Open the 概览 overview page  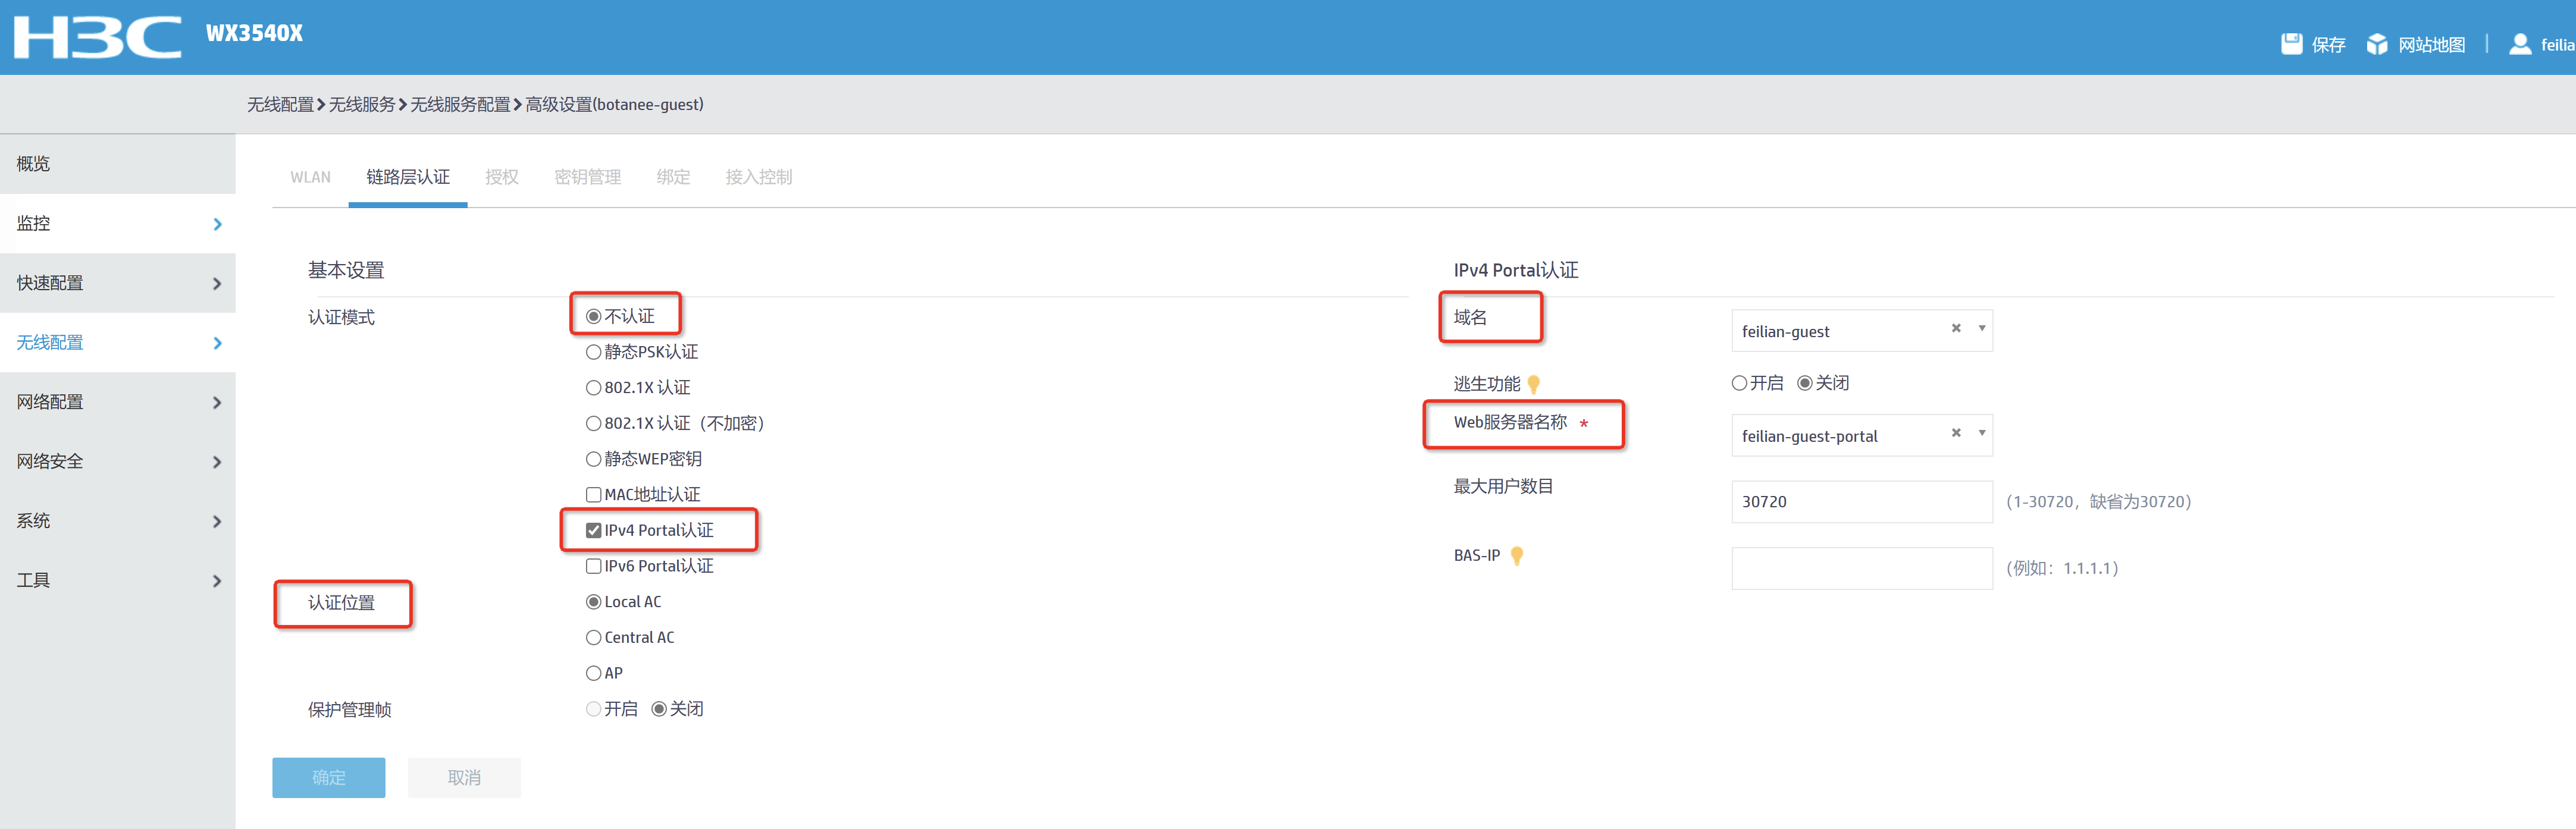117,164
